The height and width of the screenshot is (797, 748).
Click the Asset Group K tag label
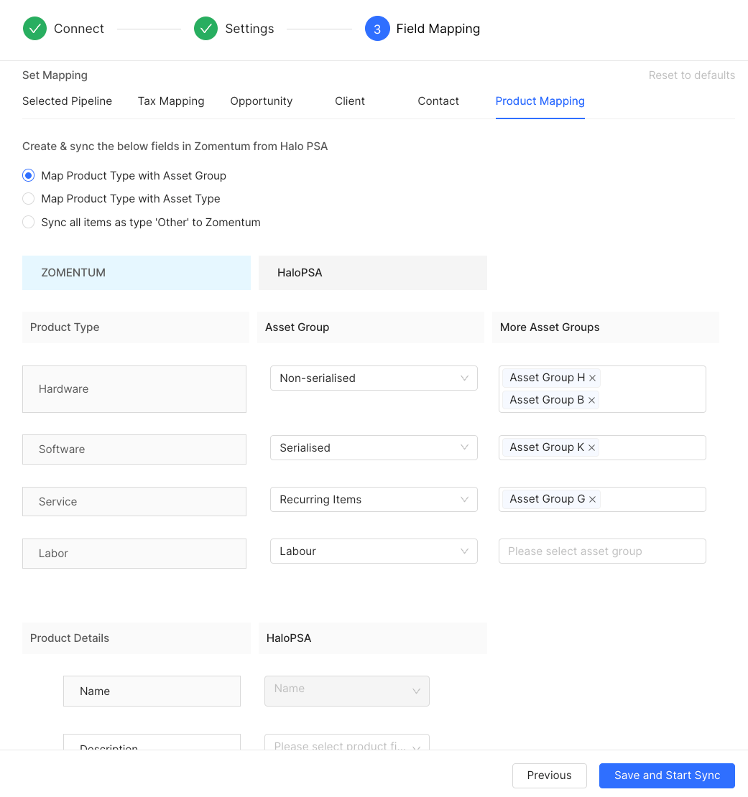click(547, 447)
